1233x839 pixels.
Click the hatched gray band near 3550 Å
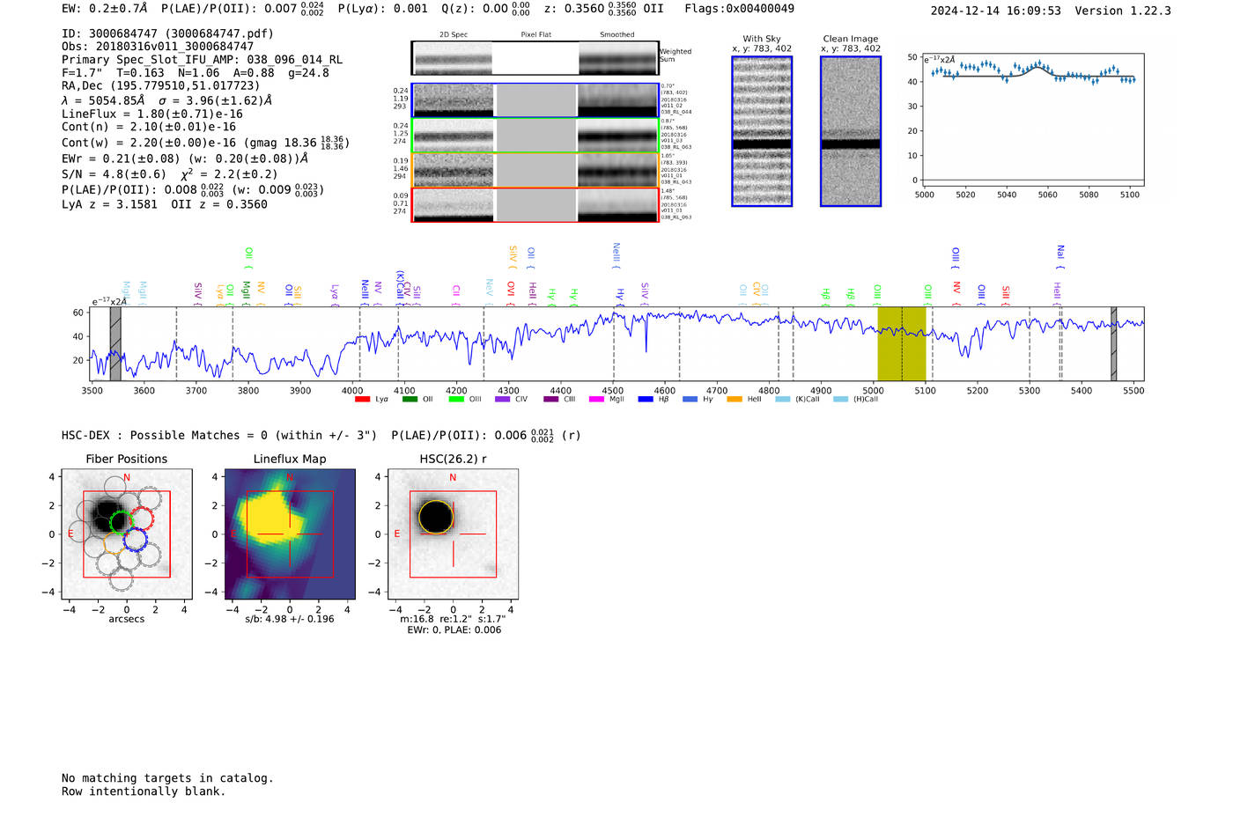[115, 343]
